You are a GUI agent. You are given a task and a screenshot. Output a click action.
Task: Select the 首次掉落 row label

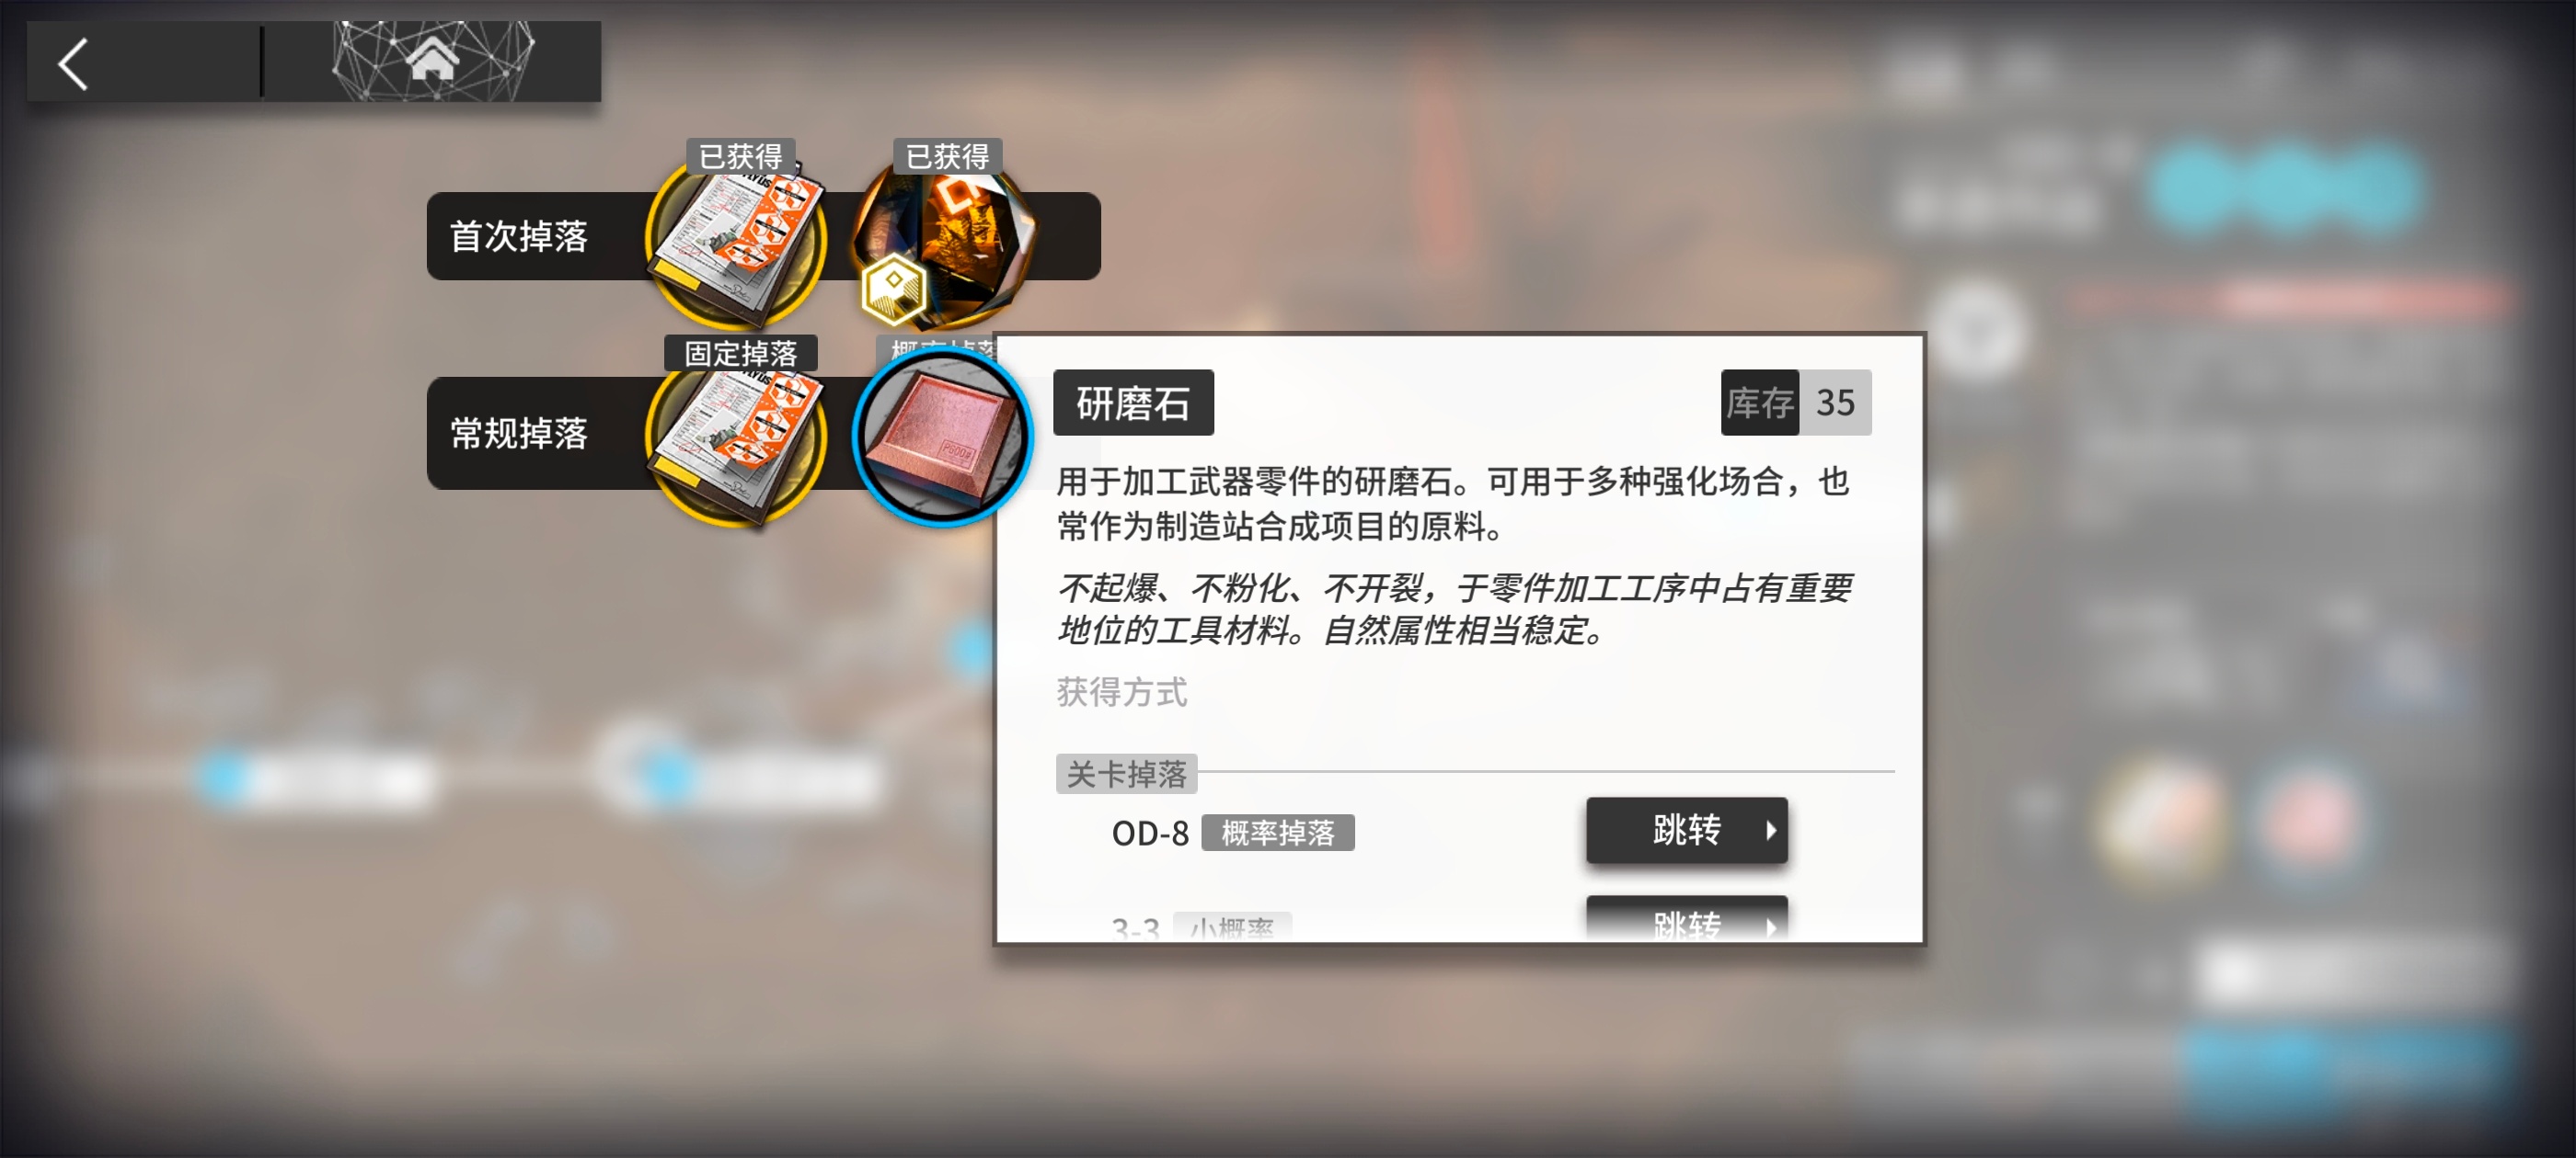pyautogui.click(x=519, y=237)
